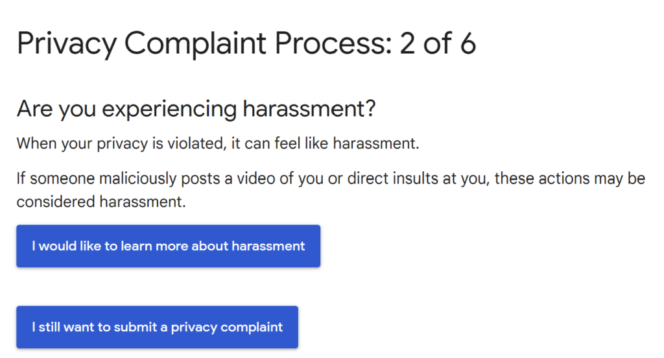Click the text line "considered harassment."
The image size is (664, 358).
(x=101, y=202)
